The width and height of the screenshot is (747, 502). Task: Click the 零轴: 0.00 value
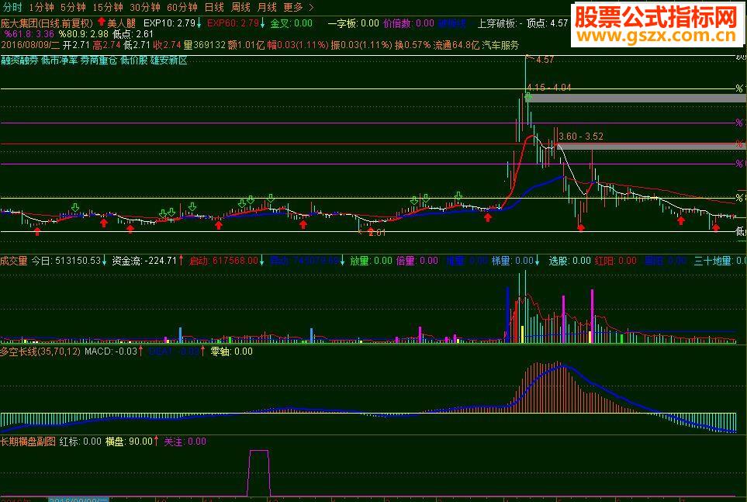pyautogui.click(x=231, y=351)
